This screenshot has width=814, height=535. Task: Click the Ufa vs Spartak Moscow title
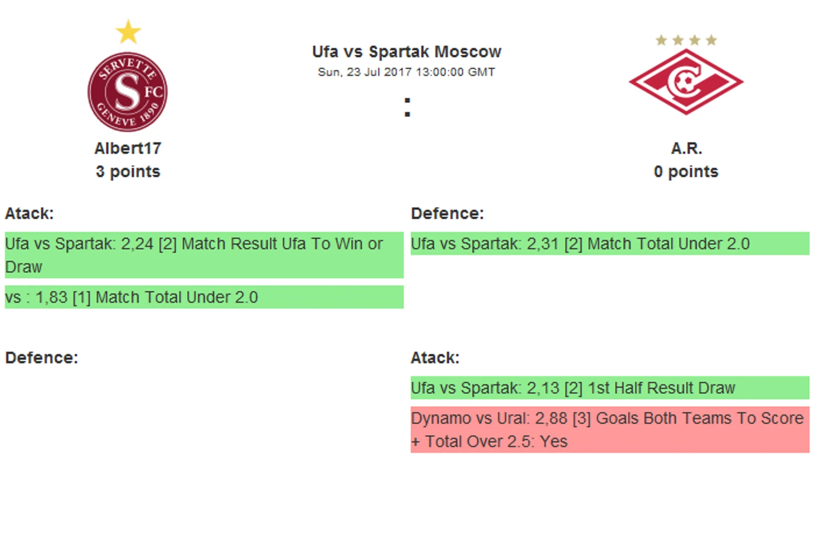[406, 52]
